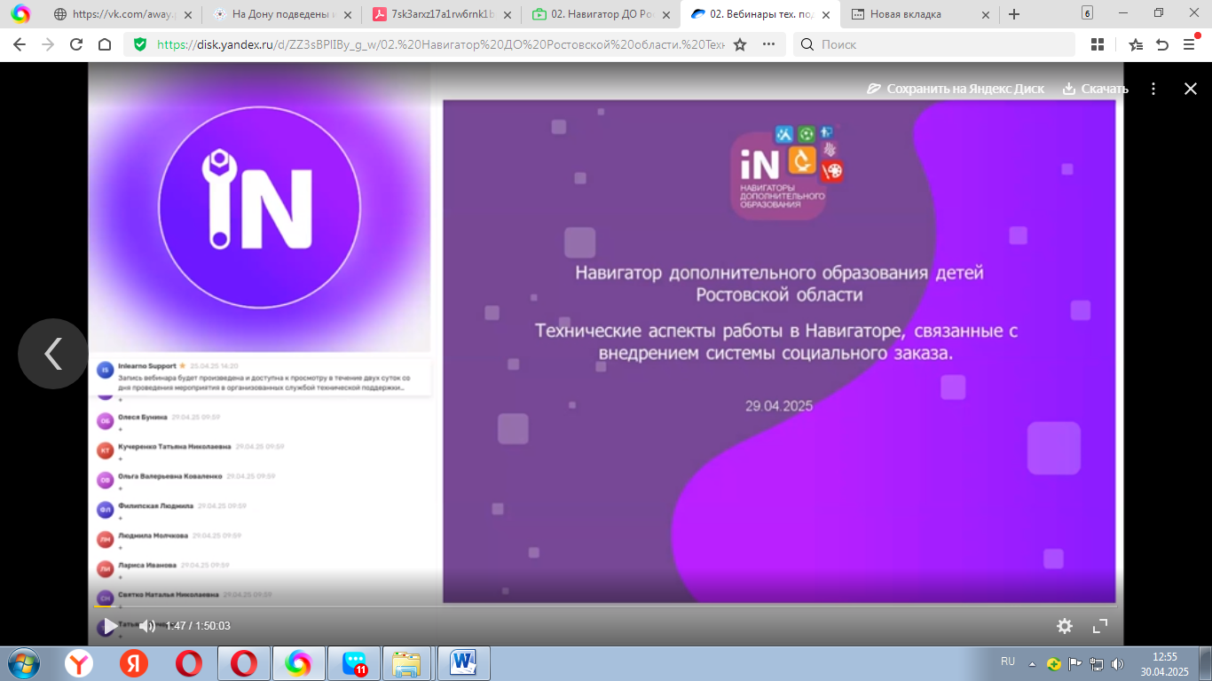Image resolution: width=1212 pixels, height=681 pixels.
Task: Click the video progress bar
Action: (605, 607)
